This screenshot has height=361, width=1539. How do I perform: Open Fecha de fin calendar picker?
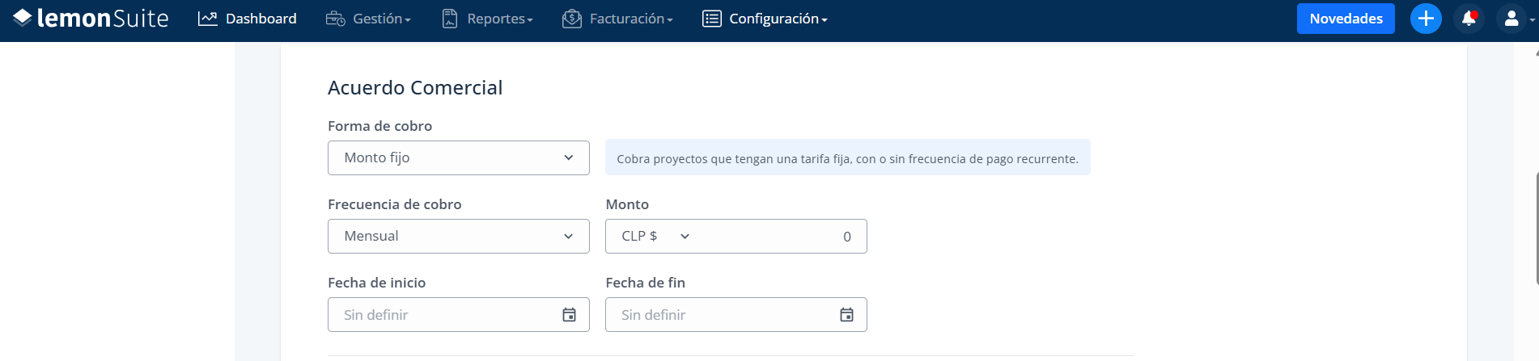[x=847, y=315]
